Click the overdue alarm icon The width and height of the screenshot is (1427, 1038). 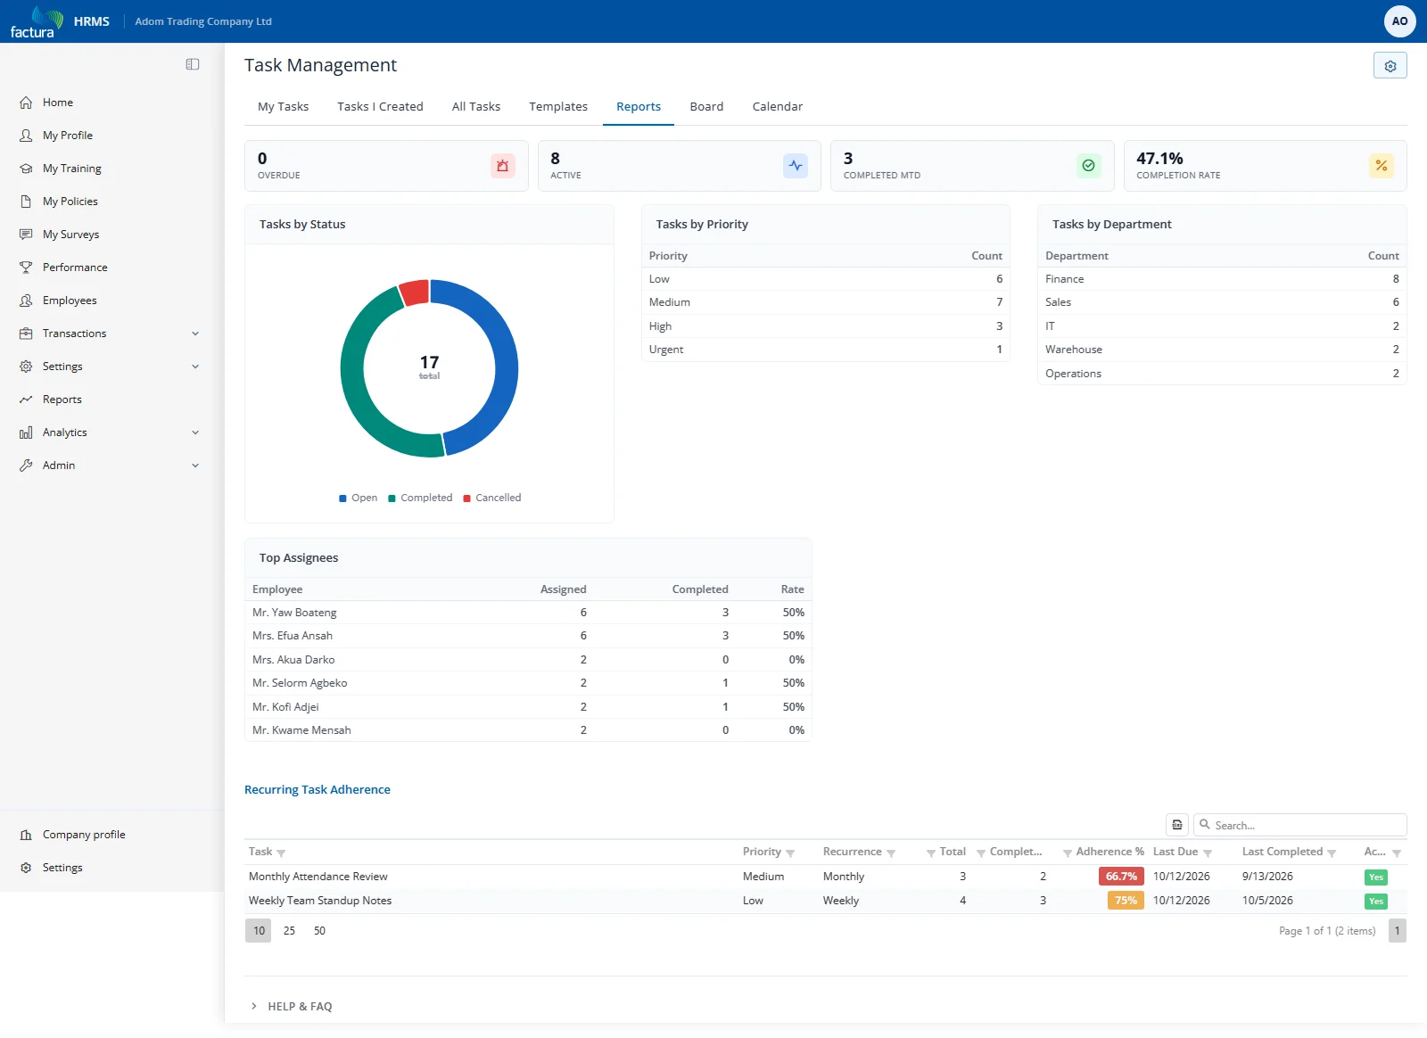click(502, 166)
